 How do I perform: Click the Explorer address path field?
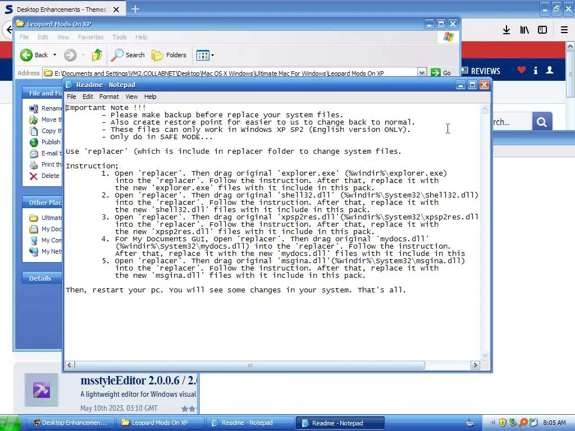pos(230,74)
